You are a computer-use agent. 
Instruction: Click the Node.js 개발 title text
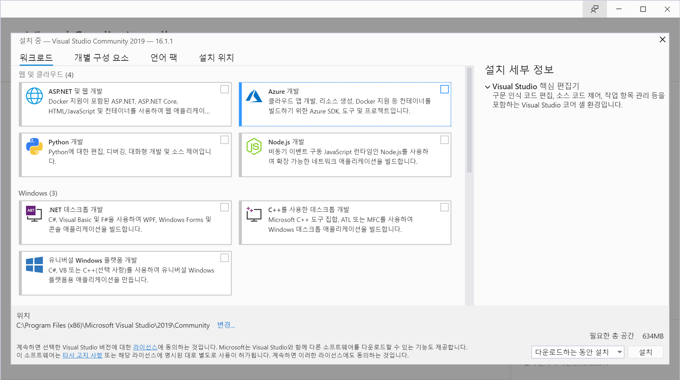click(286, 142)
